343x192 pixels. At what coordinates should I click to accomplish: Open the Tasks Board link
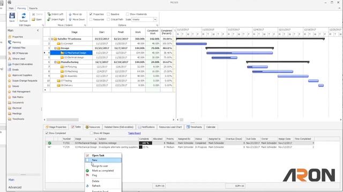(135, 133)
